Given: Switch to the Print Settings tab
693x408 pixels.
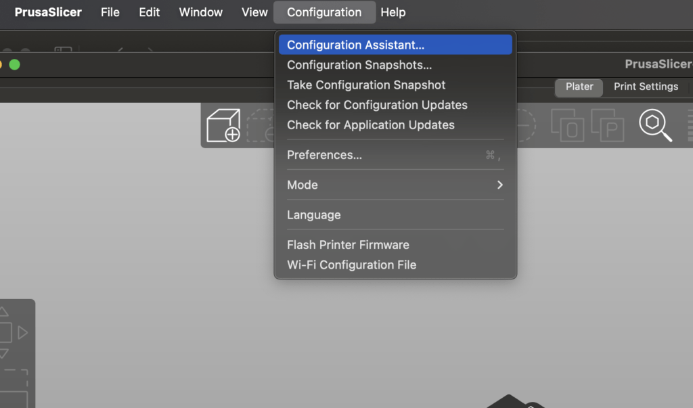Looking at the screenshot, I should tap(645, 87).
